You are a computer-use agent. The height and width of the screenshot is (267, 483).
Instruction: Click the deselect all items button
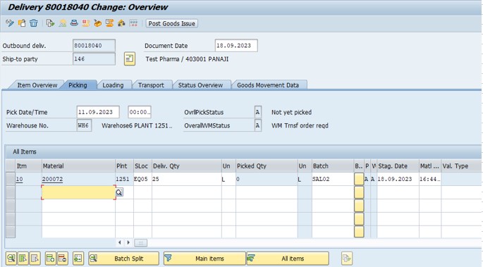35,259
